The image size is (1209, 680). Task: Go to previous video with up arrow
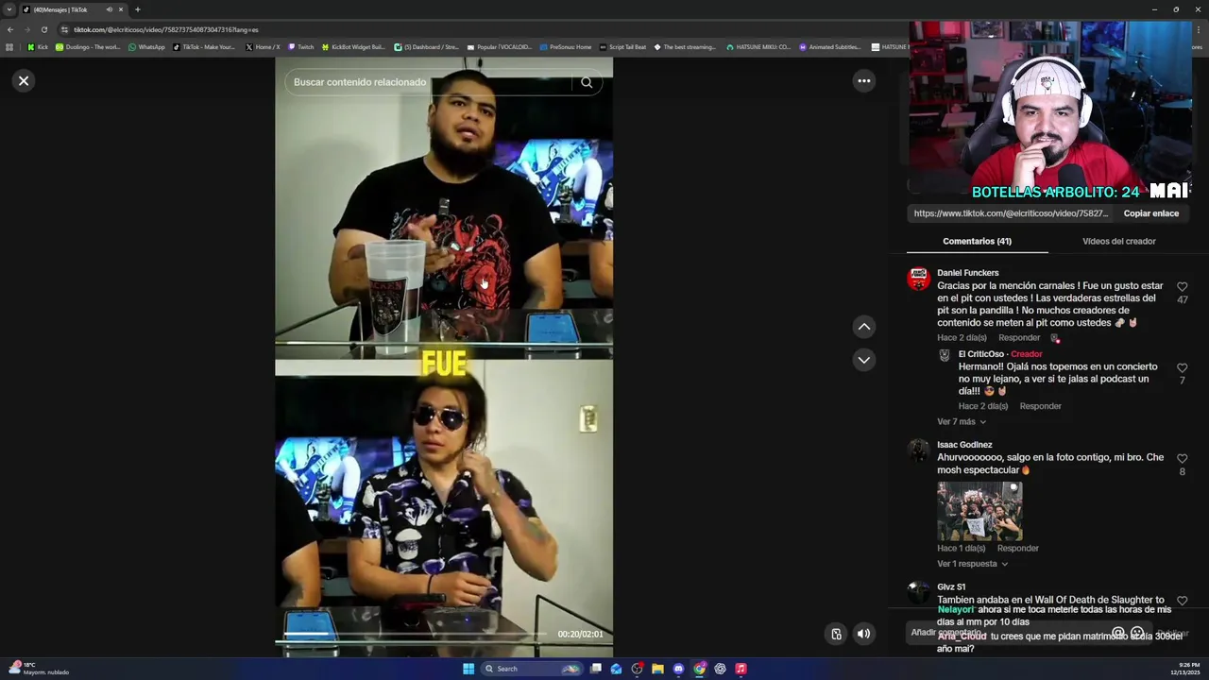tap(863, 327)
